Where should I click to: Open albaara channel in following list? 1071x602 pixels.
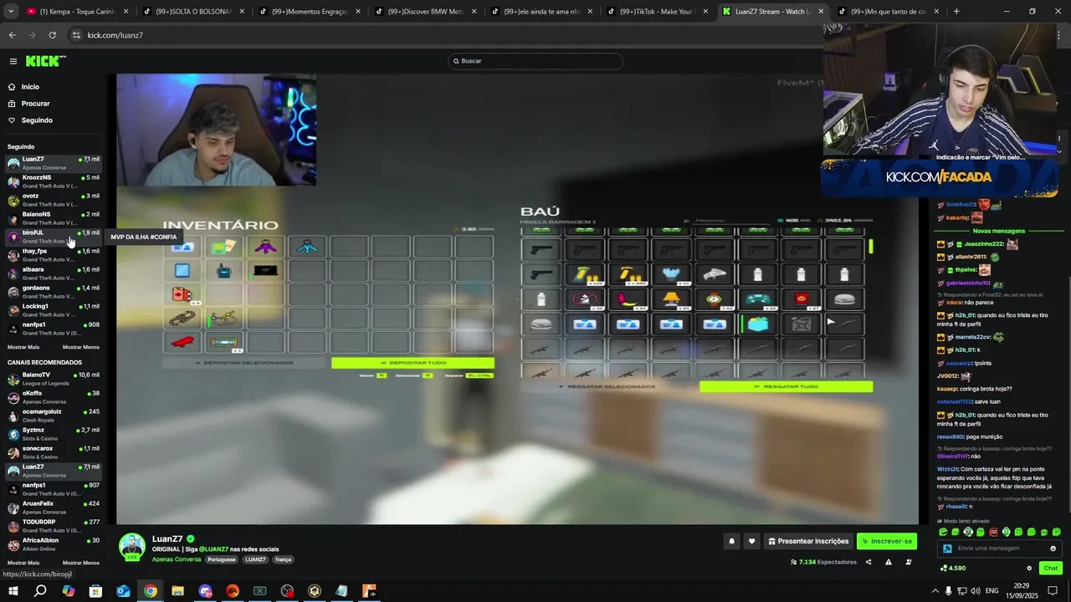pos(54,273)
